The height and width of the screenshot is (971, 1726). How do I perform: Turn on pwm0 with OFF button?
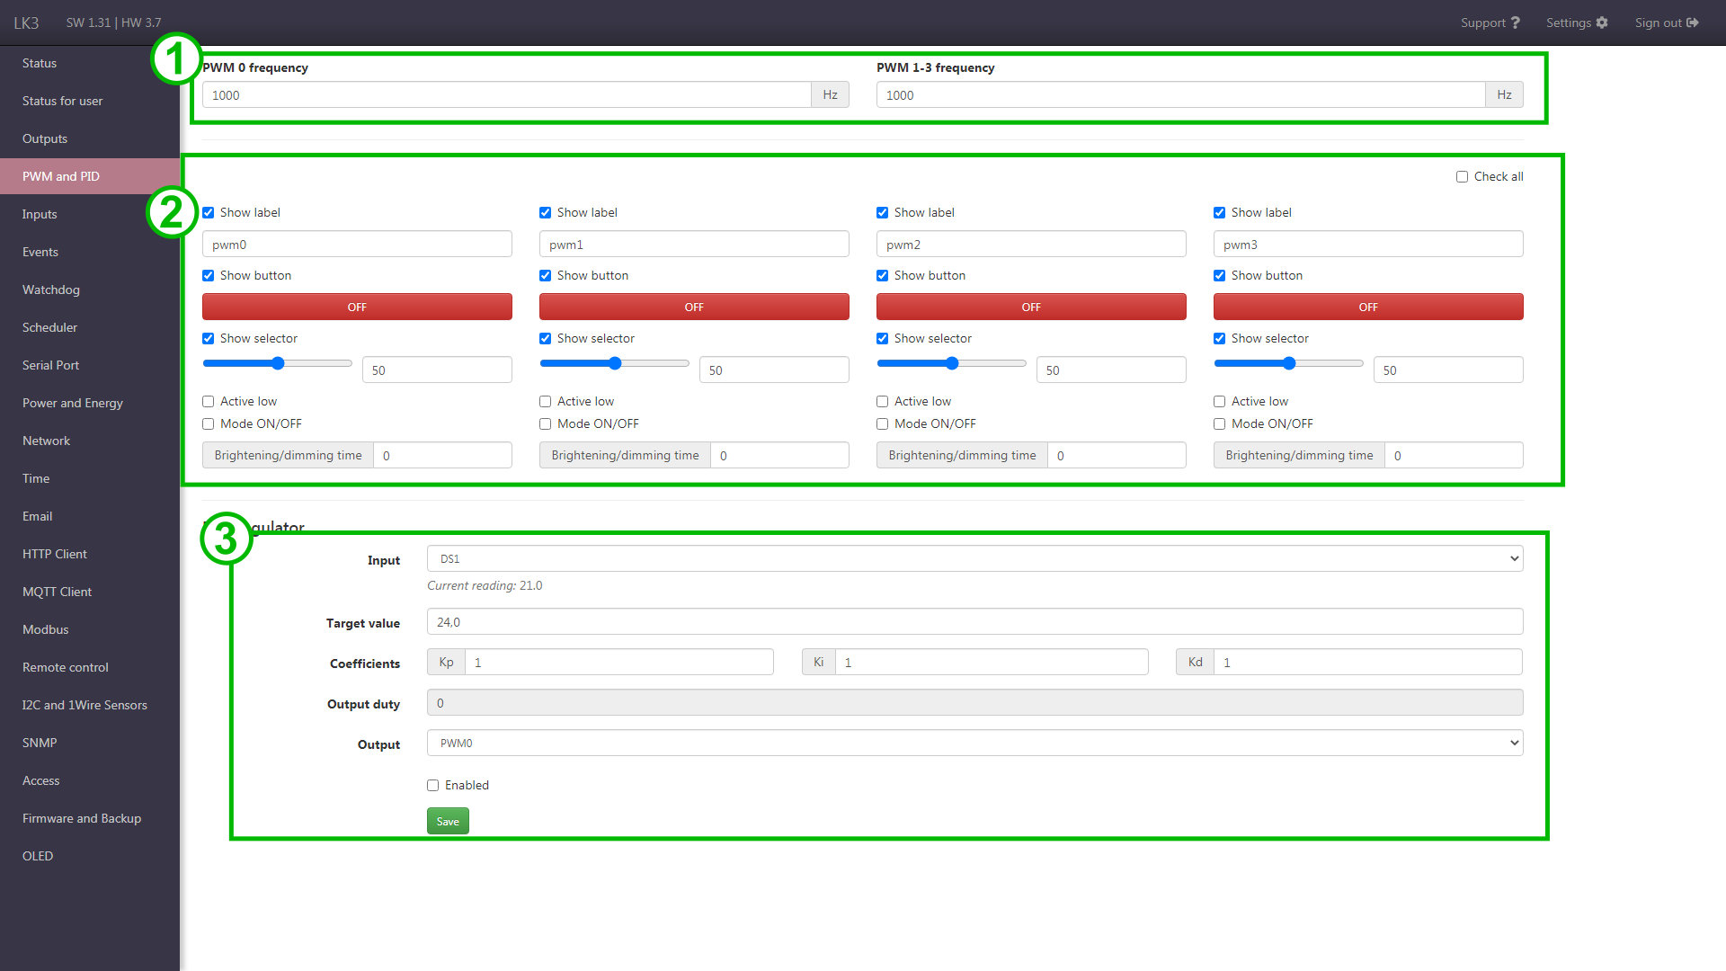(x=357, y=307)
